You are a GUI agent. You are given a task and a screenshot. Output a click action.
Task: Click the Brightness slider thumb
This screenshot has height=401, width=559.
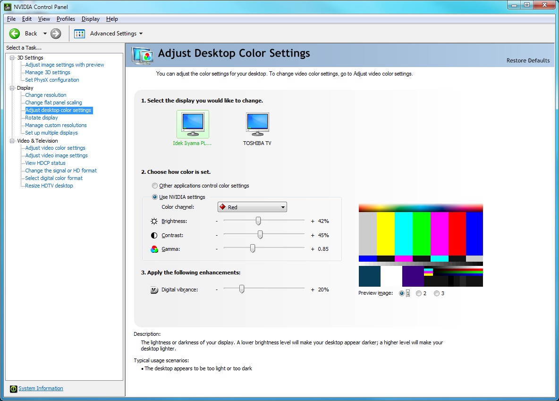(258, 221)
